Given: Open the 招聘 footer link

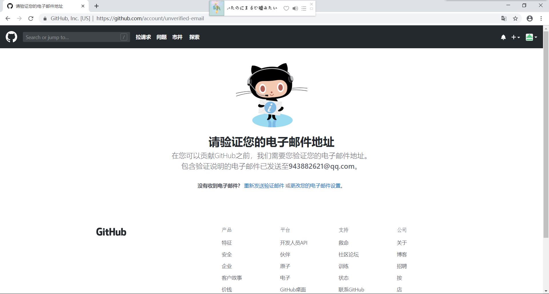Looking at the screenshot, I should 402,266.
